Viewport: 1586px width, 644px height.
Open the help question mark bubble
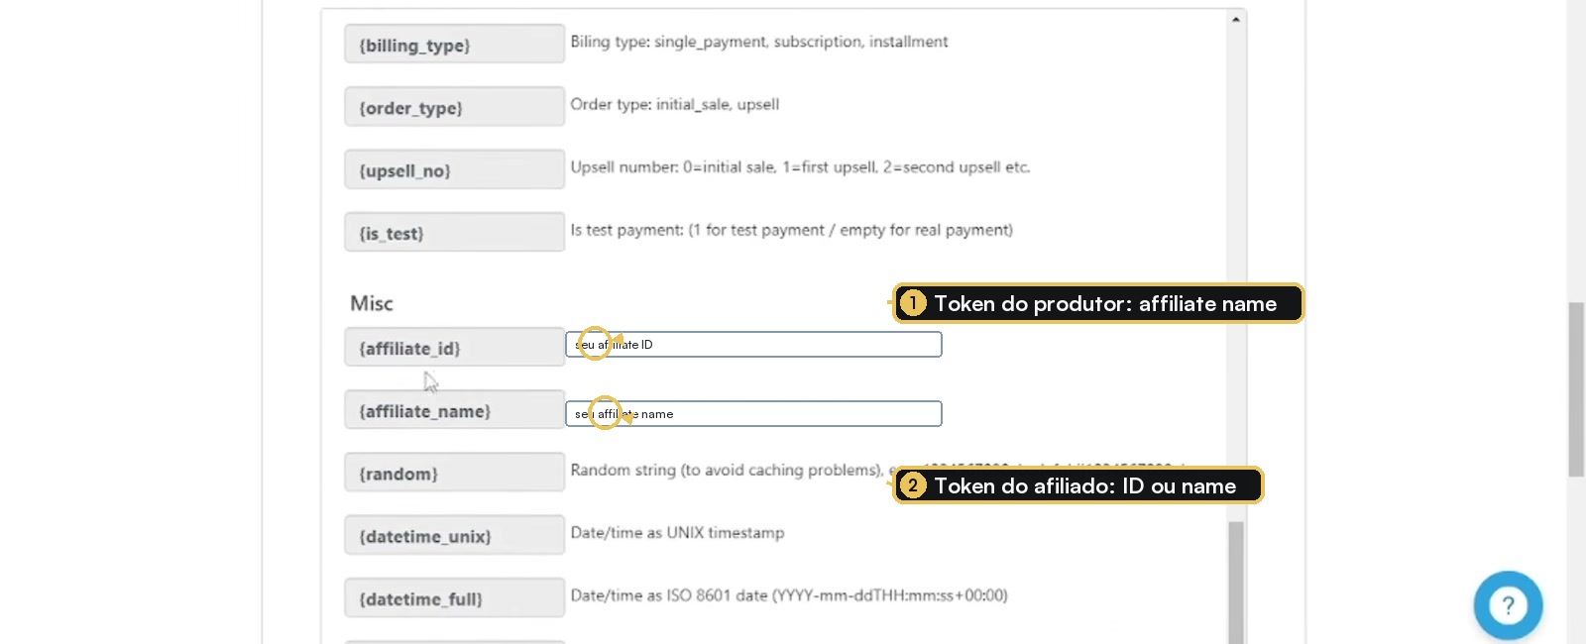coord(1508,604)
